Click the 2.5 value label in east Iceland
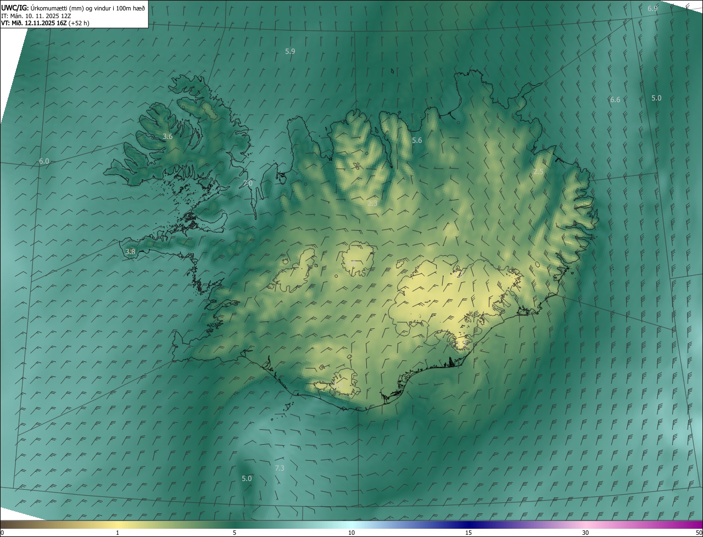This screenshot has height=537, width=703. pos(538,171)
